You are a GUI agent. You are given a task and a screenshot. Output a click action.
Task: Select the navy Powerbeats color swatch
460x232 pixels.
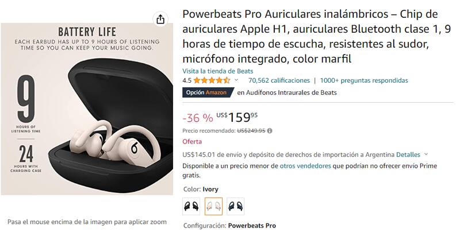(236, 206)
